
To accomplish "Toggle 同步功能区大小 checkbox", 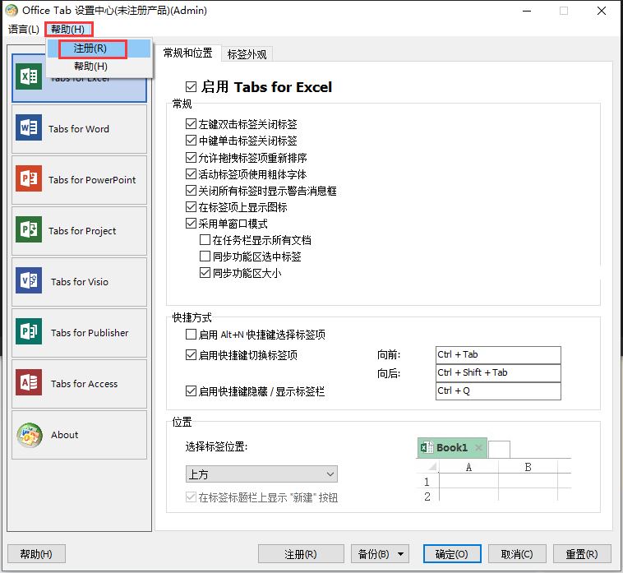I will (205, 273).
